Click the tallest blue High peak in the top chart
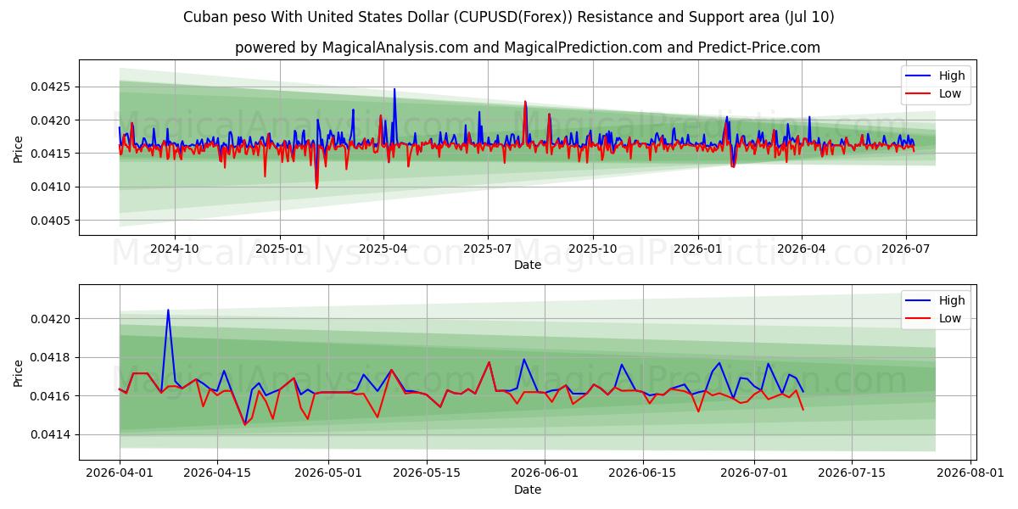Screen dimensions: 1018x509 click(394, 90)
